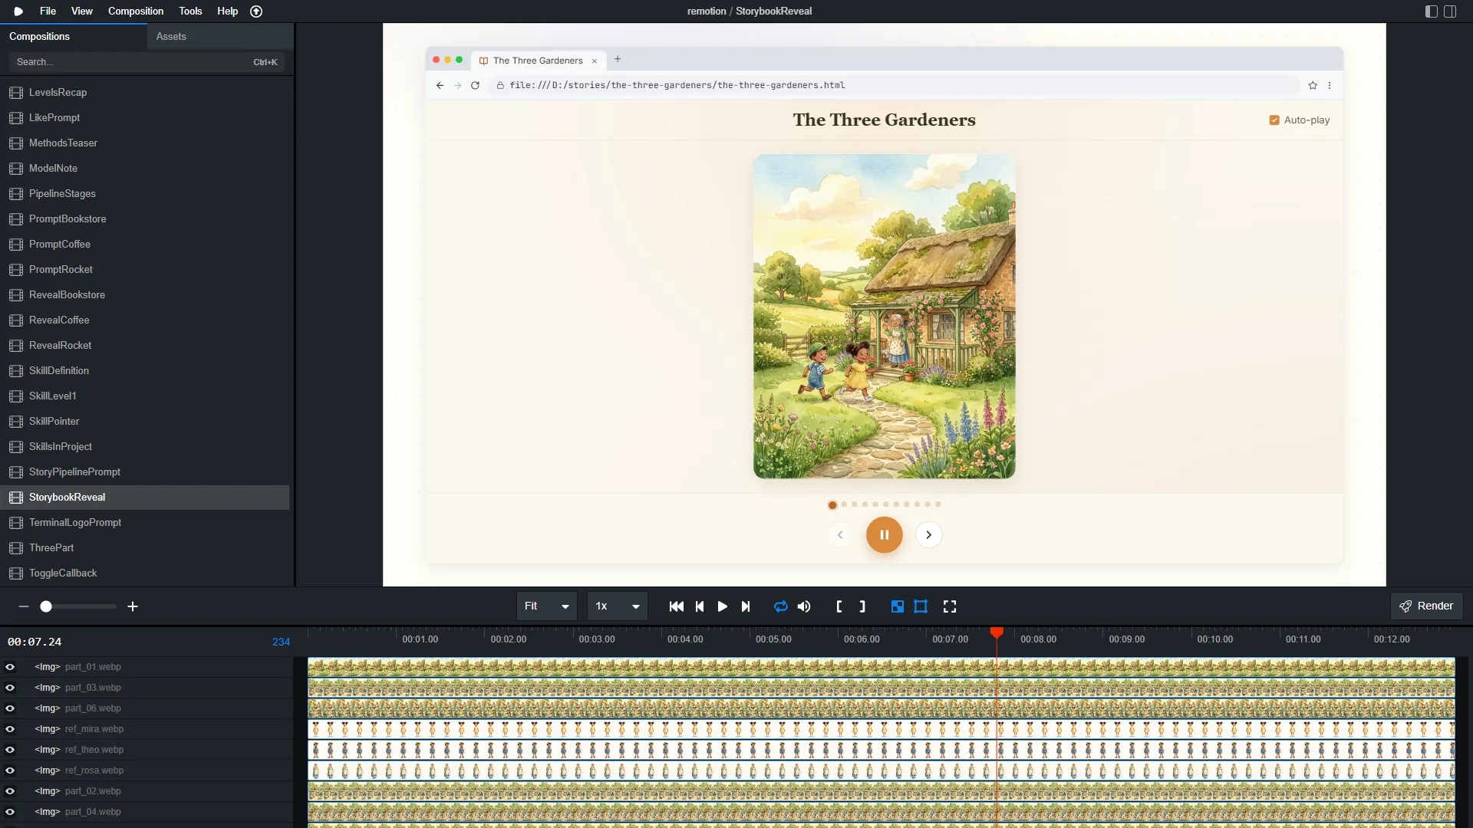Click the browser reload icon in preview
This screenshot has width=1473, height=828.
475,85
